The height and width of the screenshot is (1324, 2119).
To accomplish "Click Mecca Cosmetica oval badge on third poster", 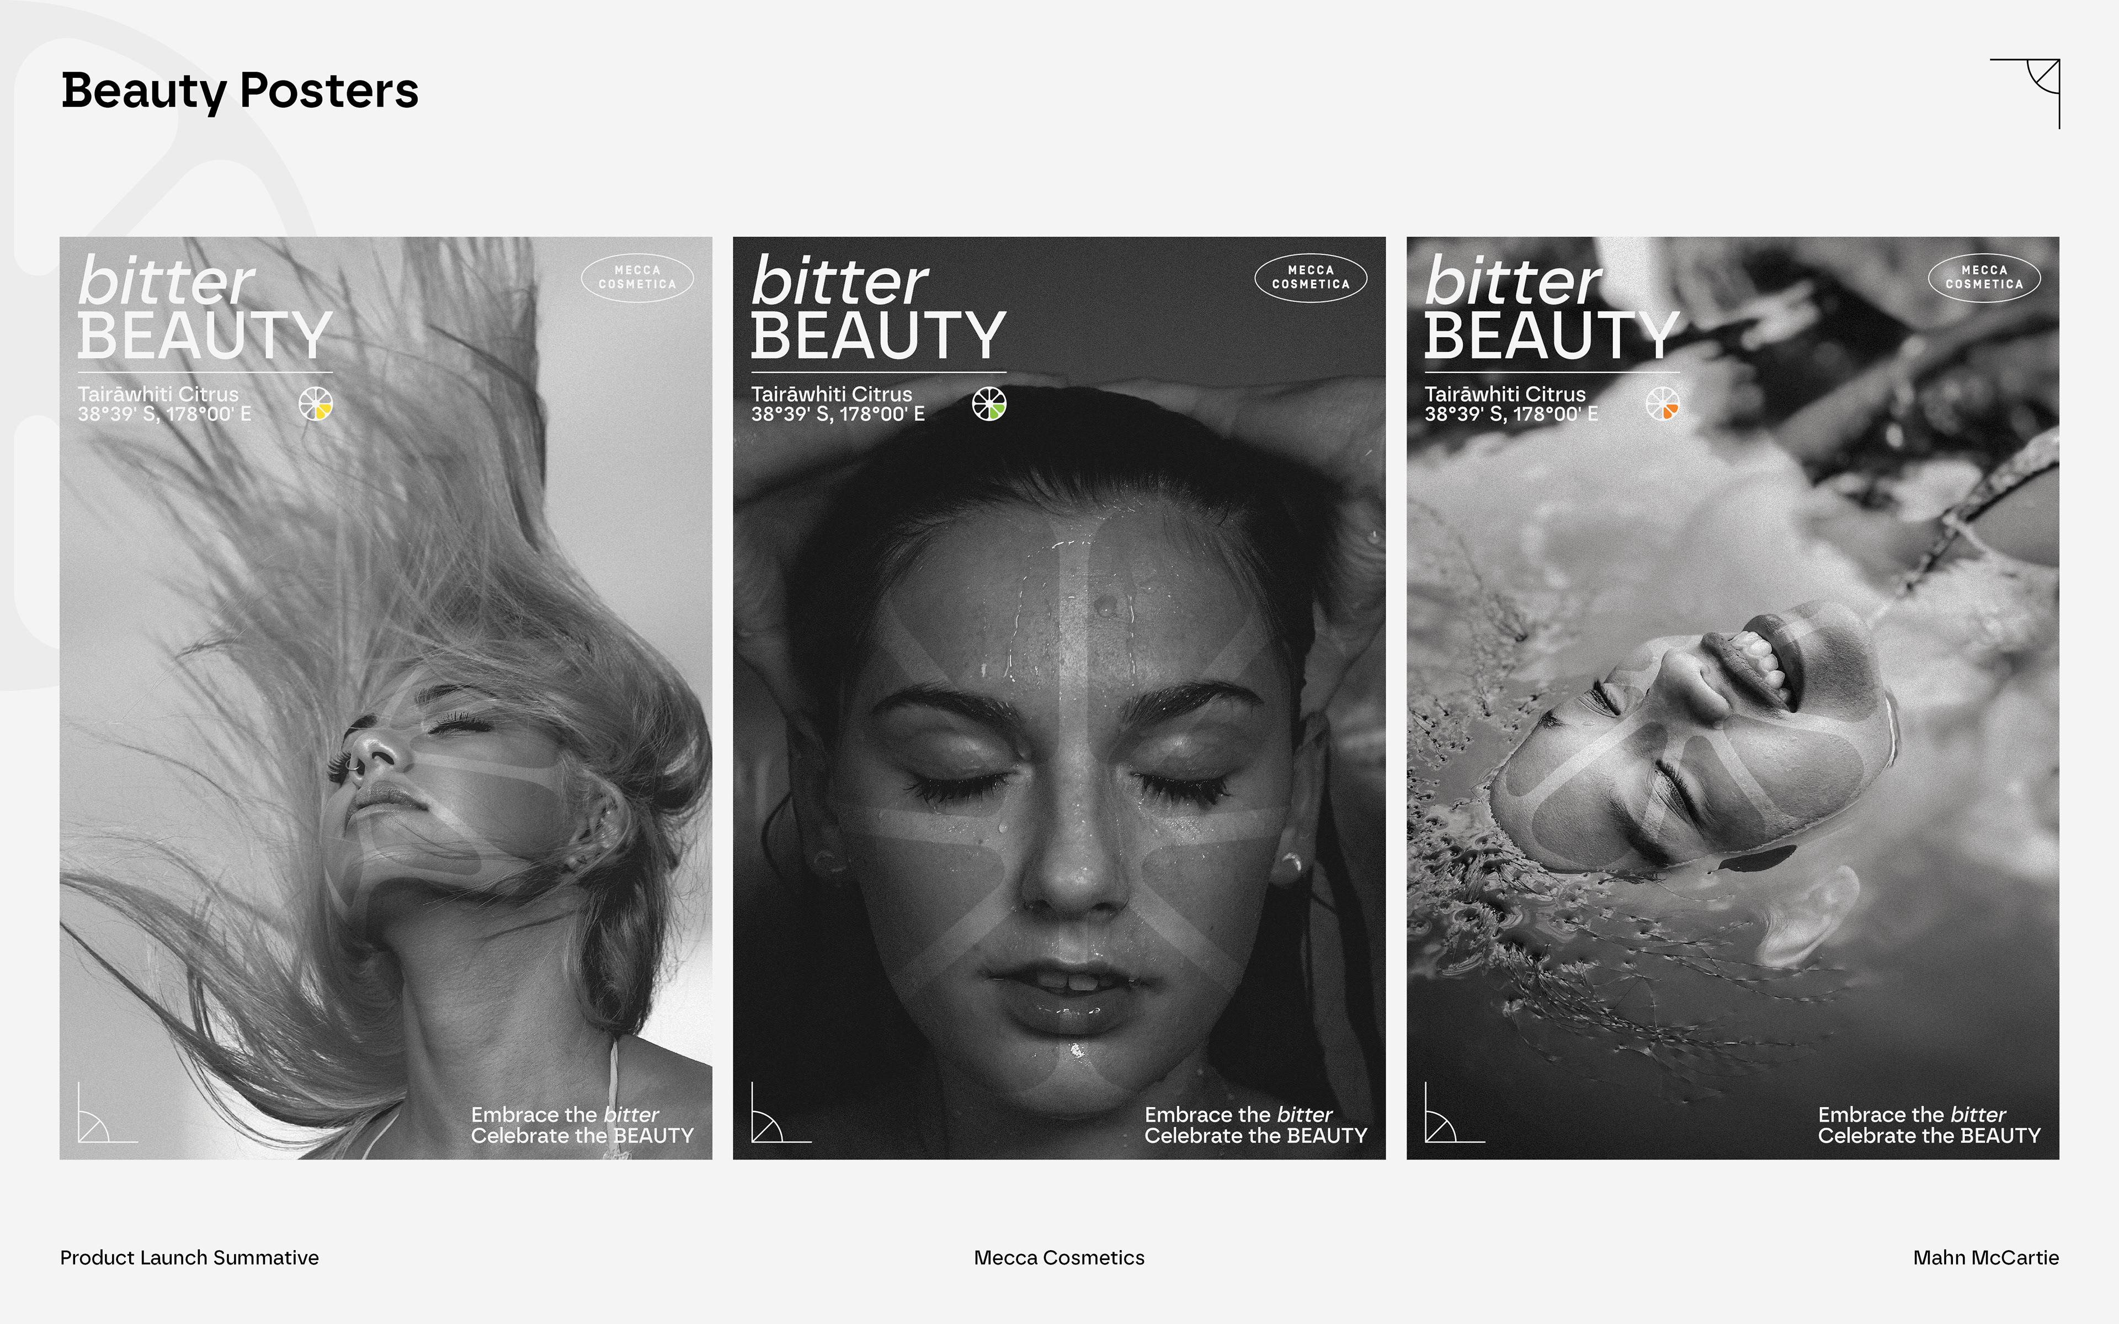I will tap(1984, 277).
